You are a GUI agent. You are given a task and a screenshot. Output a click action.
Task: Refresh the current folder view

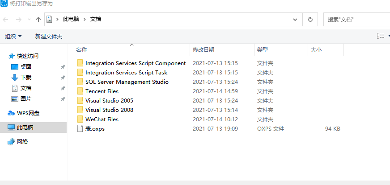[310, 19]
